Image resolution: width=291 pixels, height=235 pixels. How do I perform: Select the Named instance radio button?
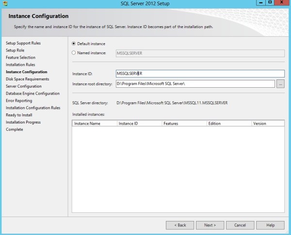pos(74,53)
